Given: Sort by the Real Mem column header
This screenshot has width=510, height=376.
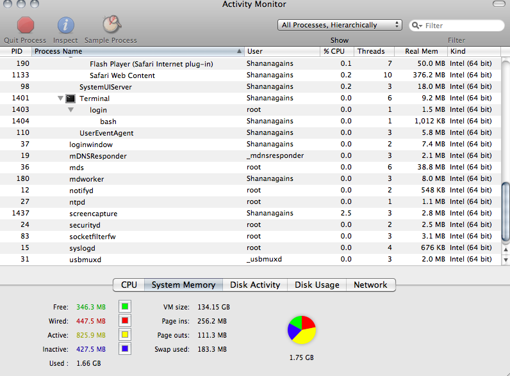Looking at the screenshot, I should pyautogui.click(x=421, y=51).
